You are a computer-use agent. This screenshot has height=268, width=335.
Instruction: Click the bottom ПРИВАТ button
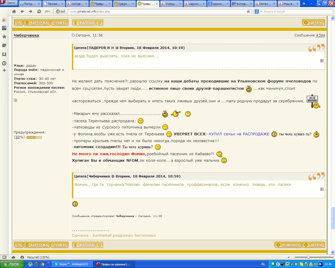click(x=59, y=245)
